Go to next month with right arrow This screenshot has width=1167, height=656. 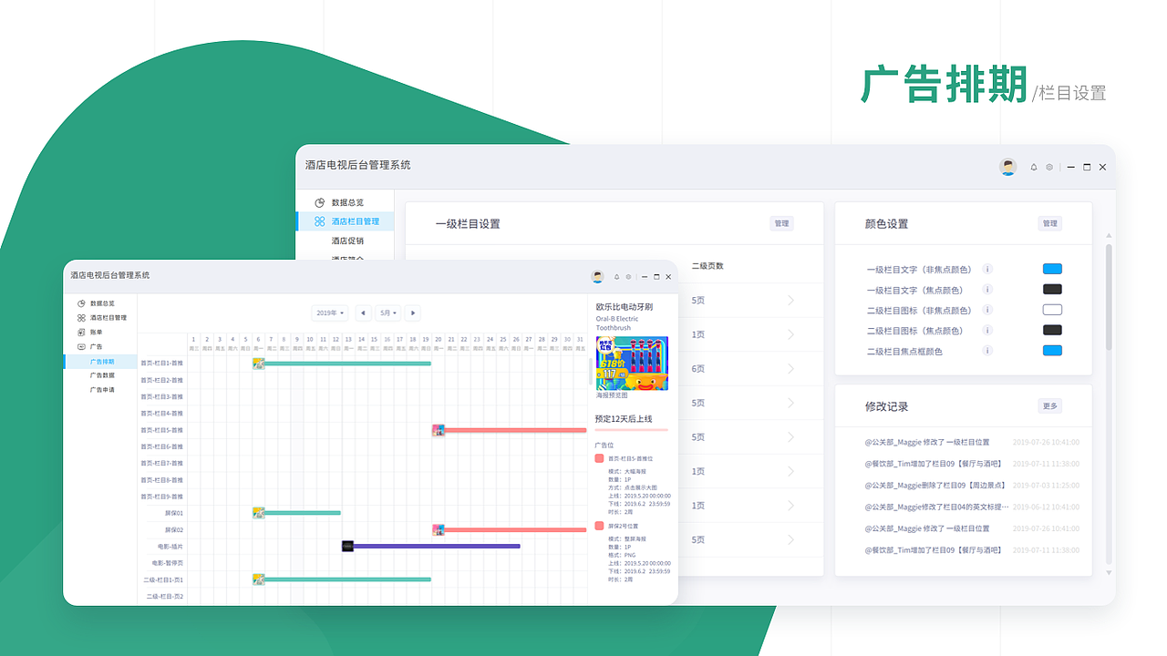pos(412,313)
